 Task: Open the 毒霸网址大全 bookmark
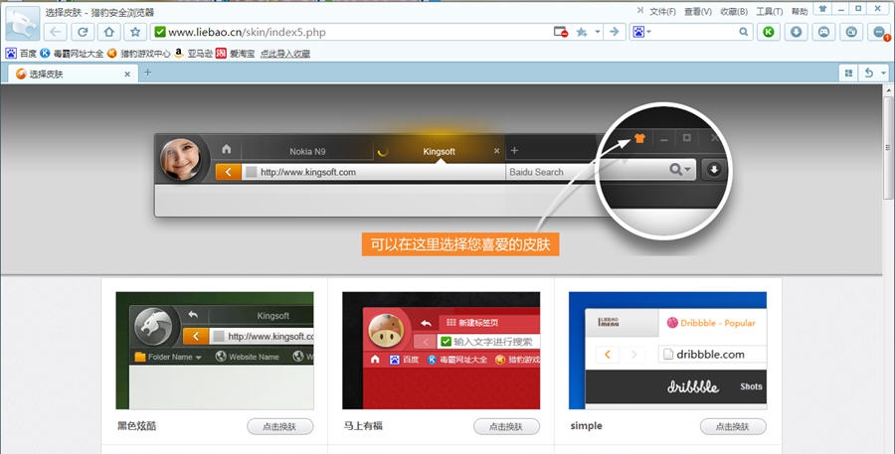click(72, 53)
